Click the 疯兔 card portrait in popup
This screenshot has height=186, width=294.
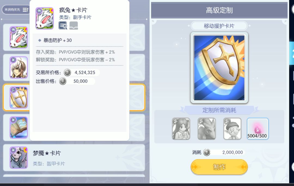click(45, 18)
